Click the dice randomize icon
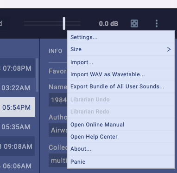The image size is (177, 173). pyautogui.click(x=134, y=24)
